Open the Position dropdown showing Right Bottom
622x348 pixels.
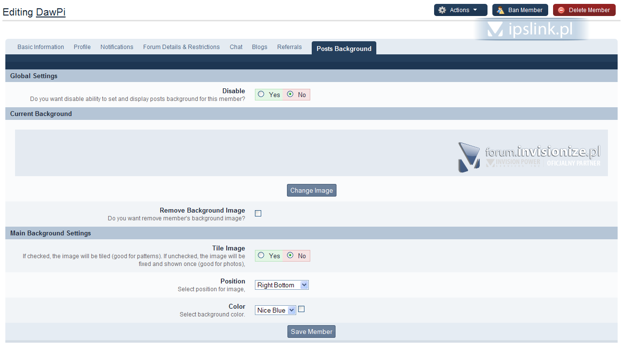pyautogui.click(x=282, y=285)
